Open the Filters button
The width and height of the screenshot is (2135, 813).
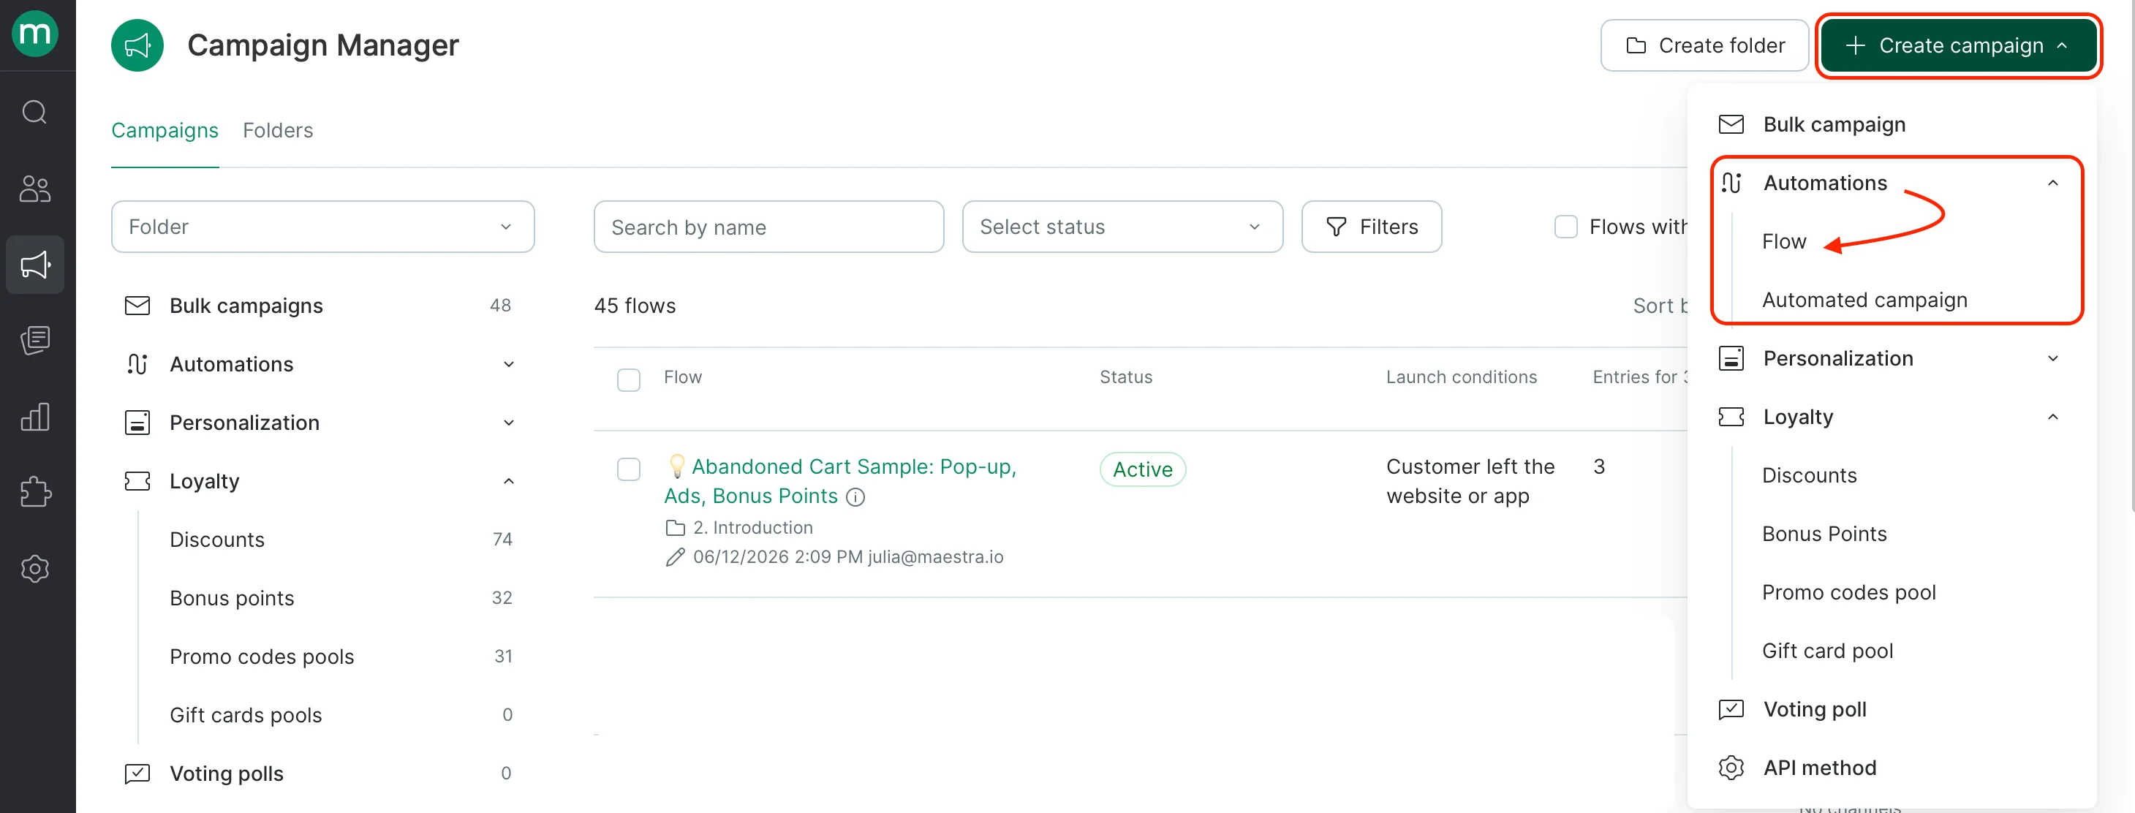point(1371,227)
